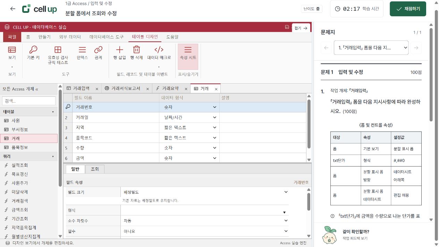This screenshot has height=247, width=439.
Task: Open the 인덱스 indexes tool
Action: [x=82, y=53]
